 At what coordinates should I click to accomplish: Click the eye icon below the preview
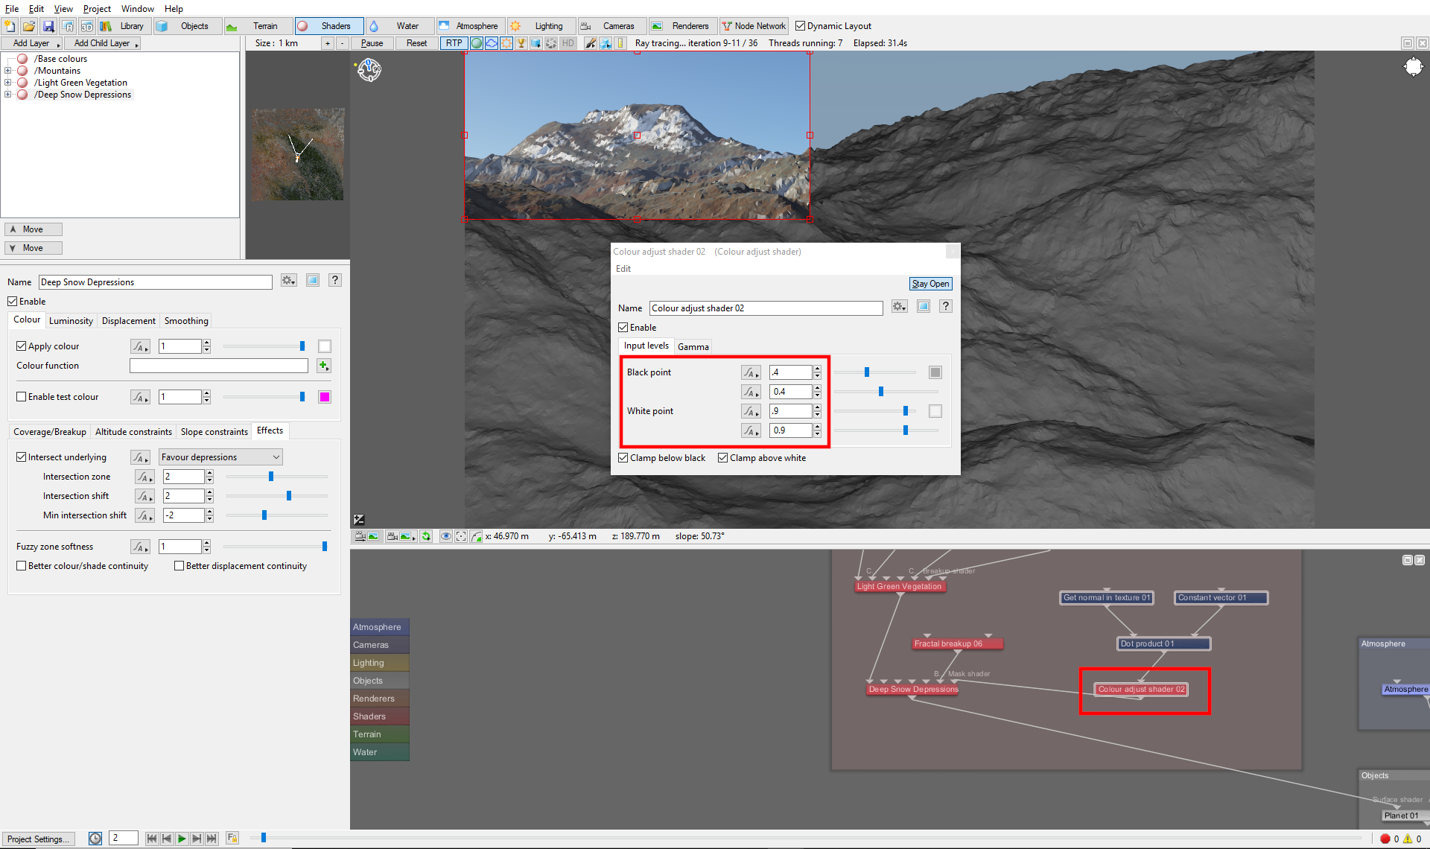click(x=445, y=536)
